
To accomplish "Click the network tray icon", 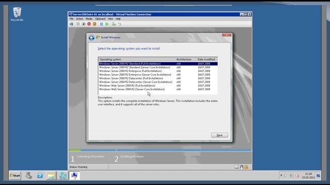I will tap(292, 176).
